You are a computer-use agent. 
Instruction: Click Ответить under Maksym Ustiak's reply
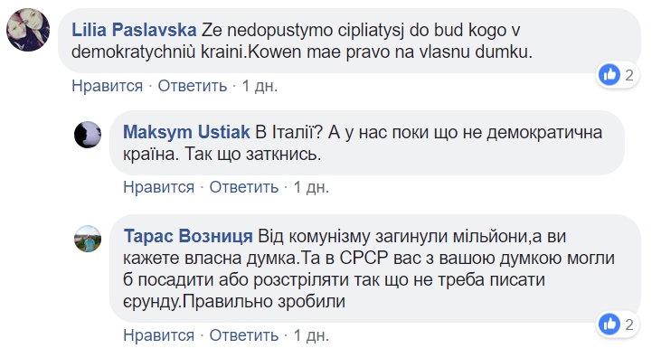[243, 187]
